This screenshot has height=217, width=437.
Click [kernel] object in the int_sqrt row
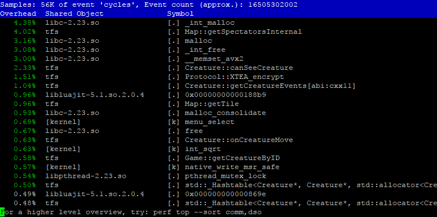63,149
